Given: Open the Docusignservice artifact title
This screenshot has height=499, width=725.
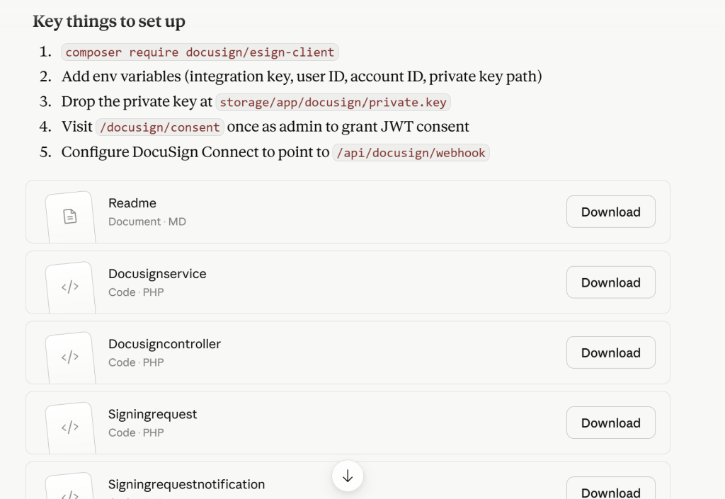Looking at the screenshot, I should coord(157,274).
